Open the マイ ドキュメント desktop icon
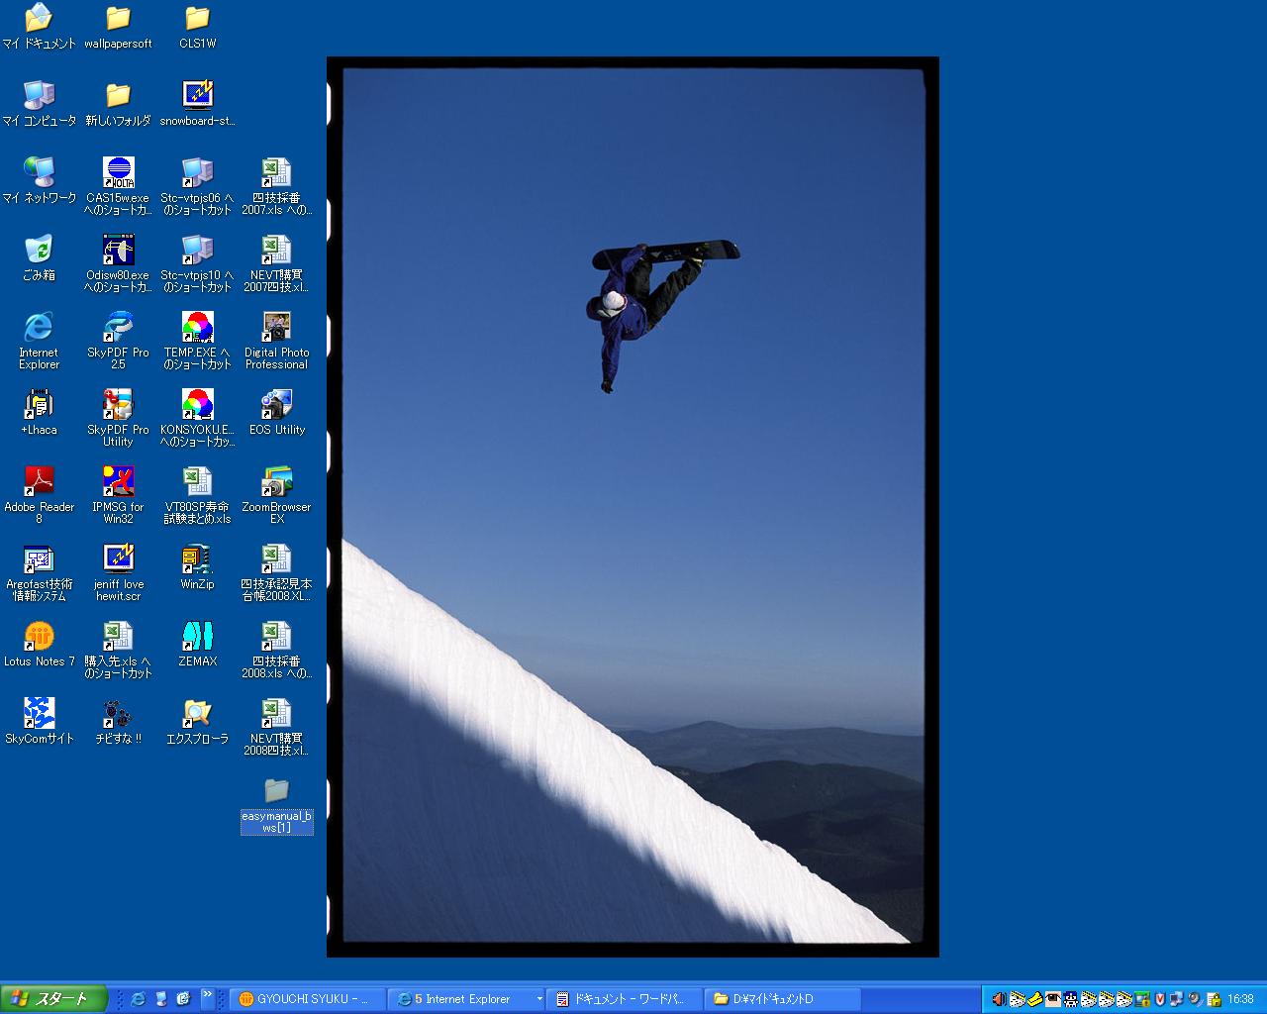 [x=39, y=27]
